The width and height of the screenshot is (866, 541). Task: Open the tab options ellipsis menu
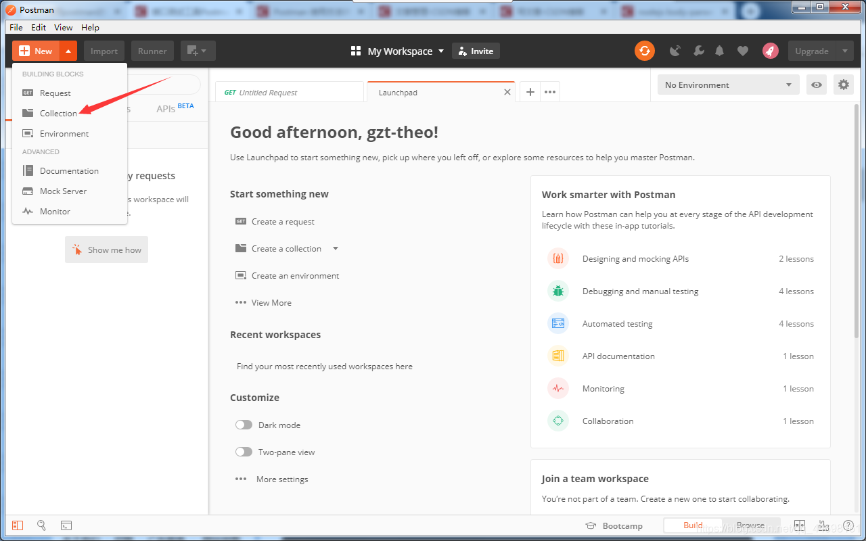(x=550, y=92)
